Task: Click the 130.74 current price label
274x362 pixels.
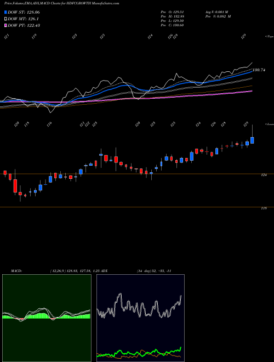Action: click(x=259, y=70)
